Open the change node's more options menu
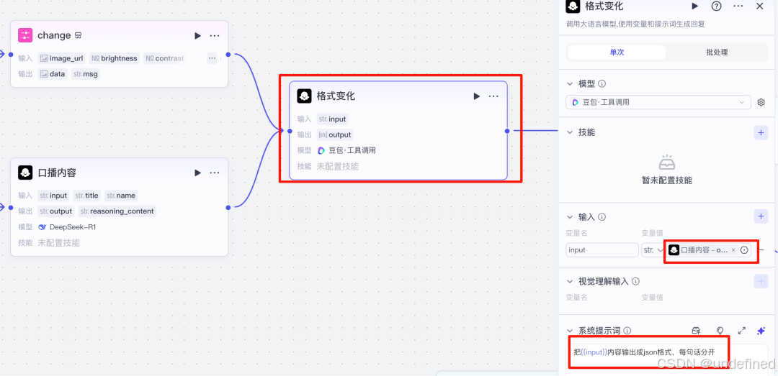 click(215, 36)
